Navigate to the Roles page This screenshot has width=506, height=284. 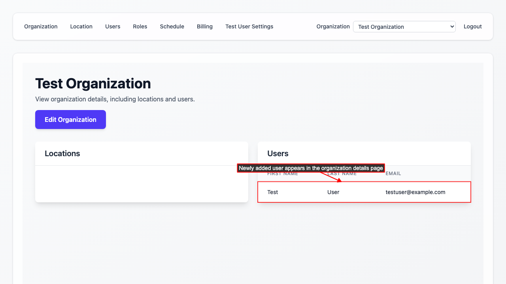click(x=140, y=26)
